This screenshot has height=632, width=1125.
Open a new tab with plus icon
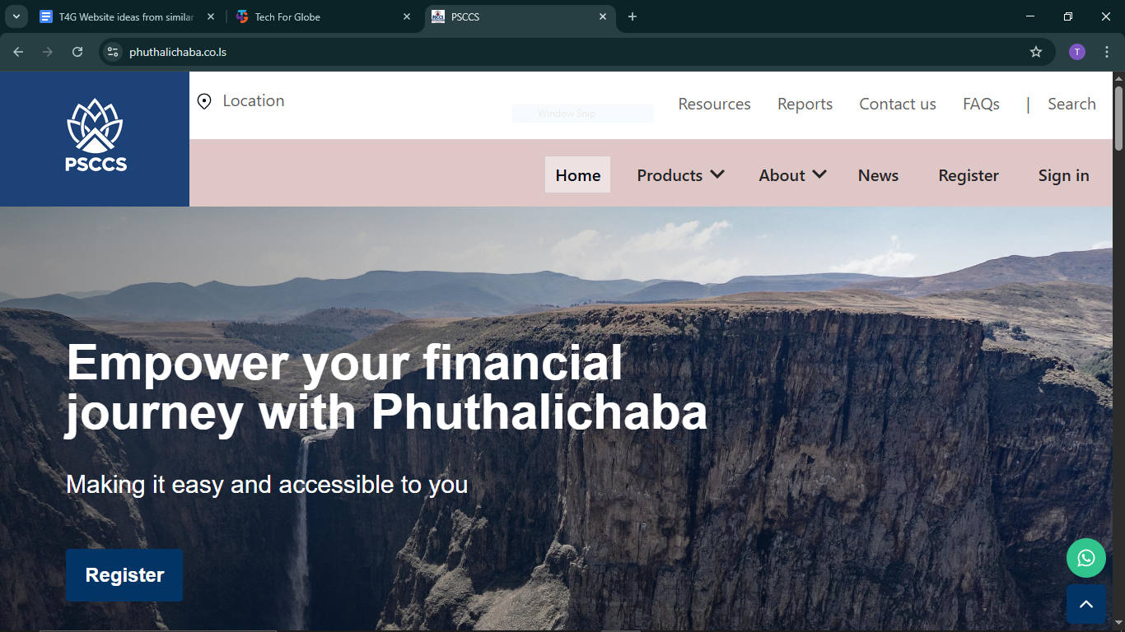[633, 16]
